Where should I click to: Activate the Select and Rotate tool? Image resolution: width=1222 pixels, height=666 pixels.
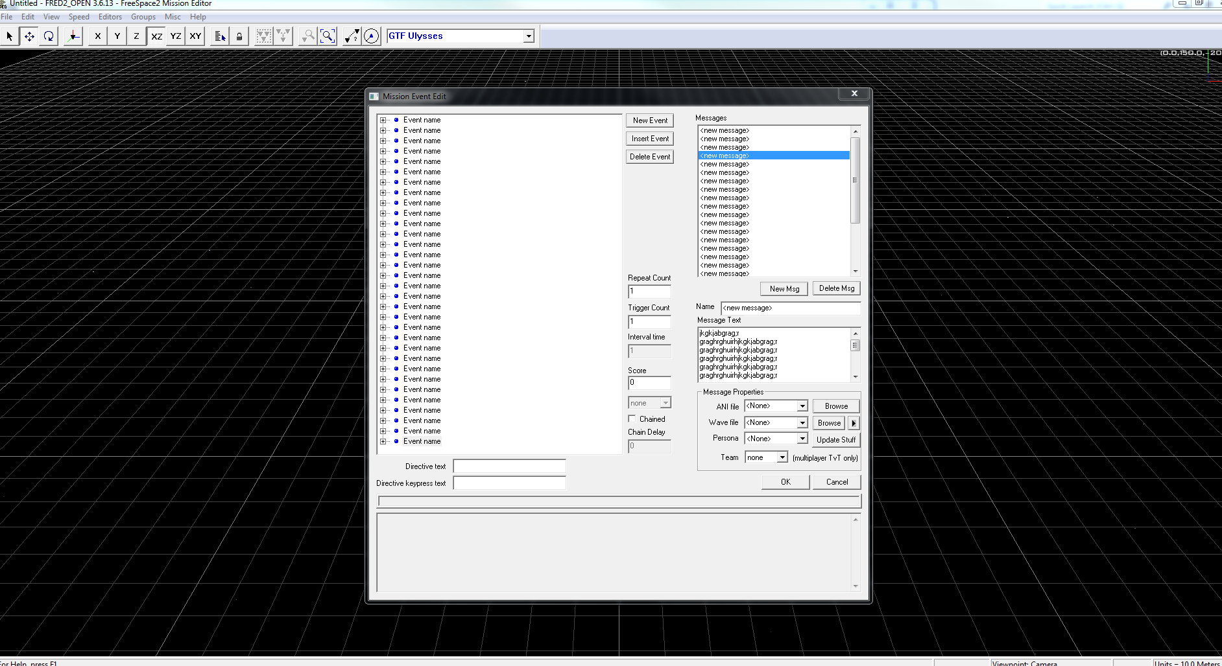click(49, 36)
